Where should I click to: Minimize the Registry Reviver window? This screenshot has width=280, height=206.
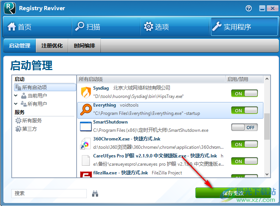tap(262, 8)
